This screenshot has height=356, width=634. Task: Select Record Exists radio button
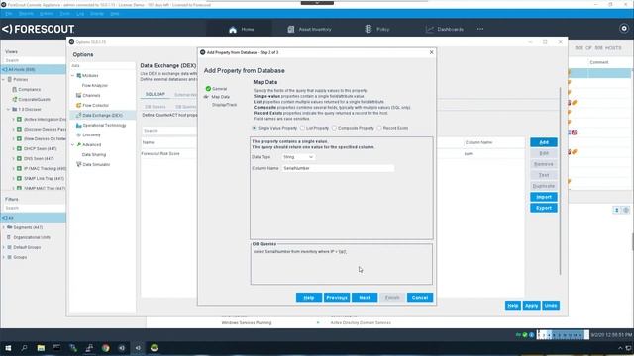point(379,128)
